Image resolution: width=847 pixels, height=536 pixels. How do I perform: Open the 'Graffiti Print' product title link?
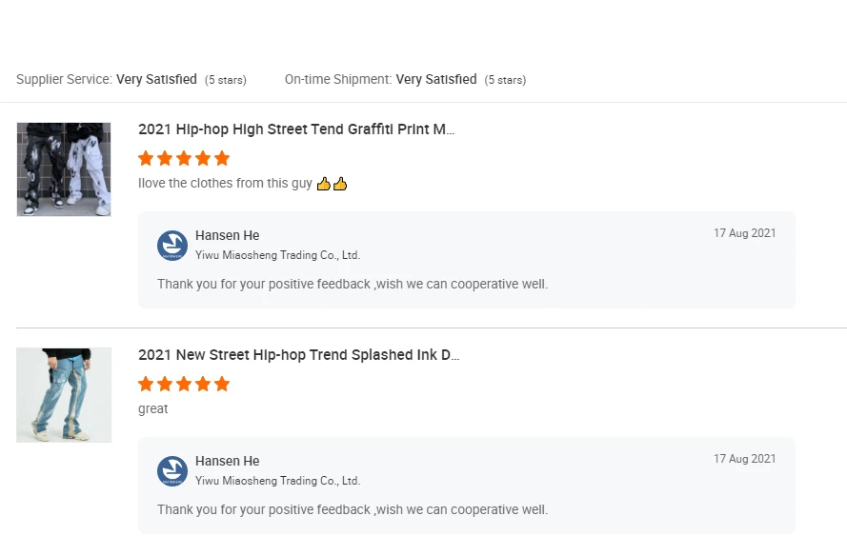click(296, 129)
